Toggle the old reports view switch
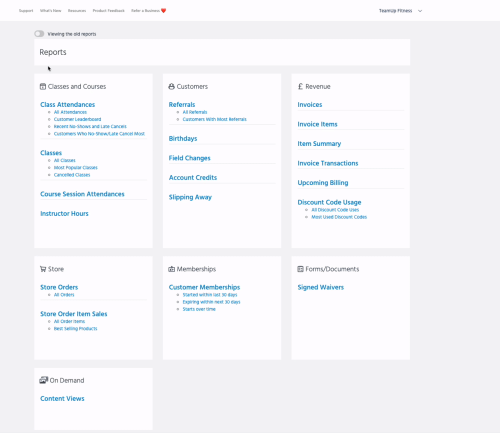The image size is (500, 433). pyautogui.click(x=39, y=34)
